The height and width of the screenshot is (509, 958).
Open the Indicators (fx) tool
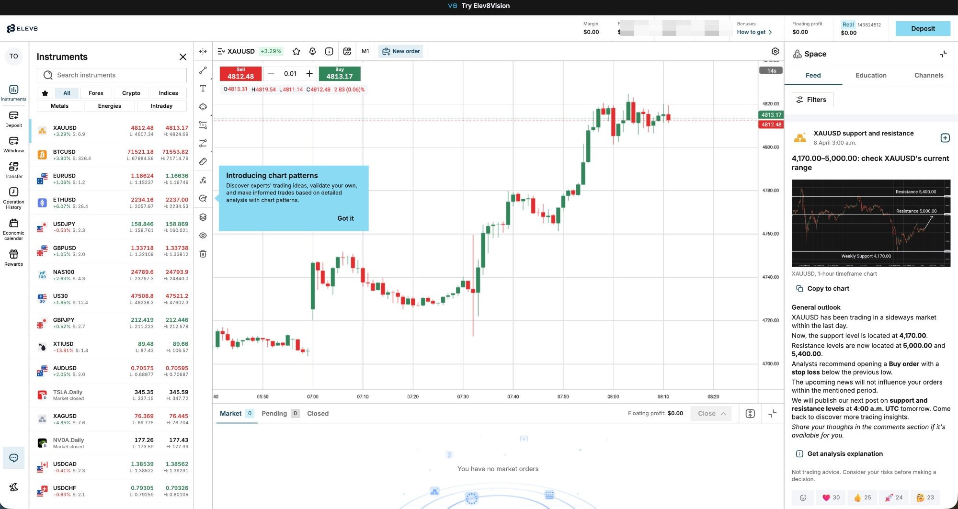[x=203, y=180]
